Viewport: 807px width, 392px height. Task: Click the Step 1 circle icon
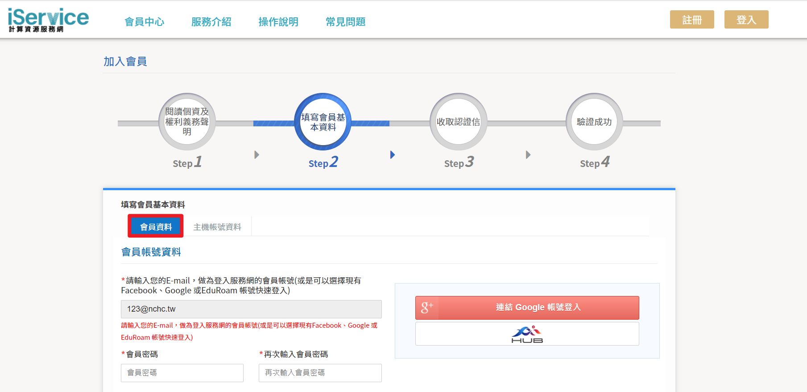(x=187, y=122)
